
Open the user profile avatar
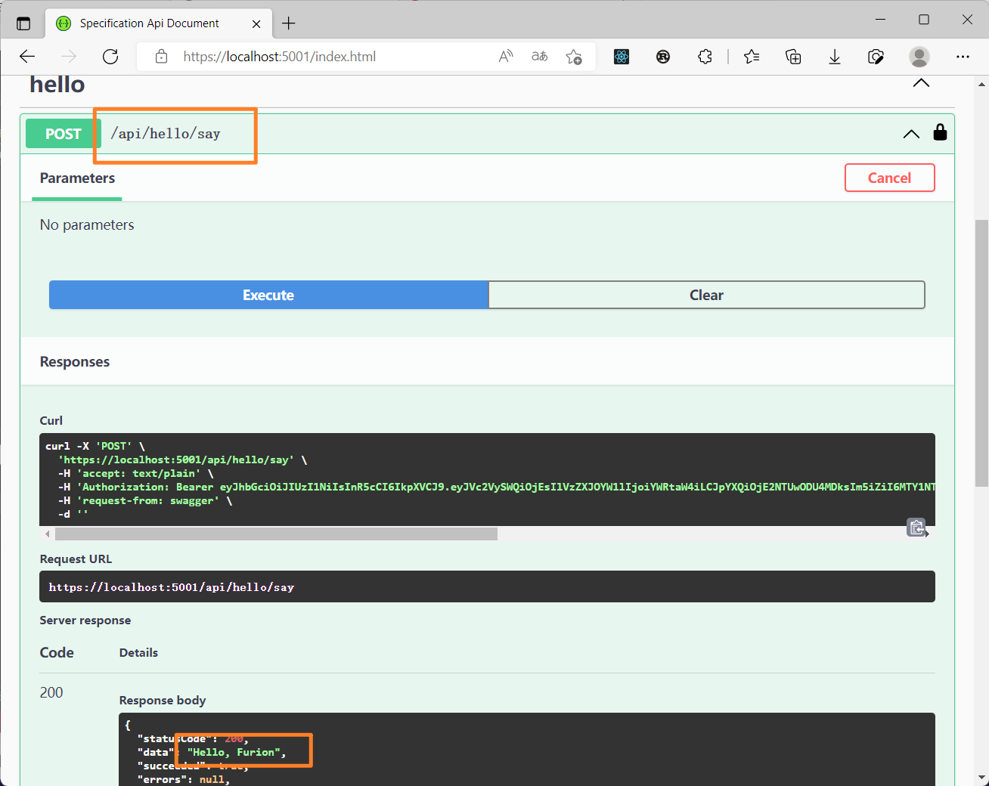tap(919, 57)
